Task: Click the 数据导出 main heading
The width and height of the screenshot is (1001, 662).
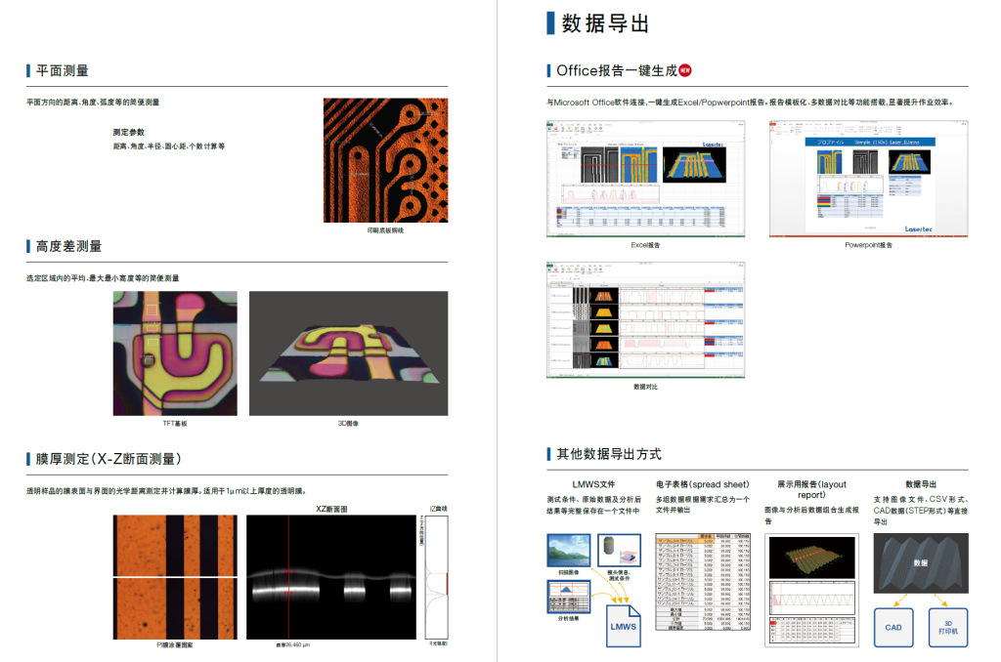Action: click(x=605, y=23)
